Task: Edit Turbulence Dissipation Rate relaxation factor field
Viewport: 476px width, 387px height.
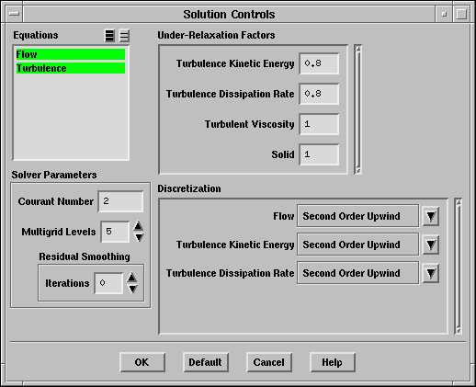Action: point(319,94)
